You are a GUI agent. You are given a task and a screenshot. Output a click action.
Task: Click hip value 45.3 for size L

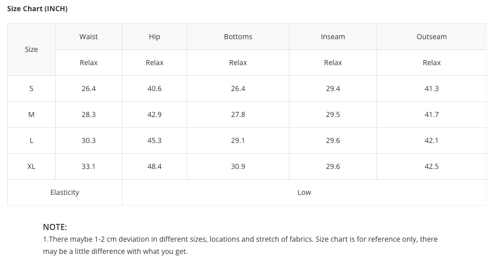pos(155,140)
